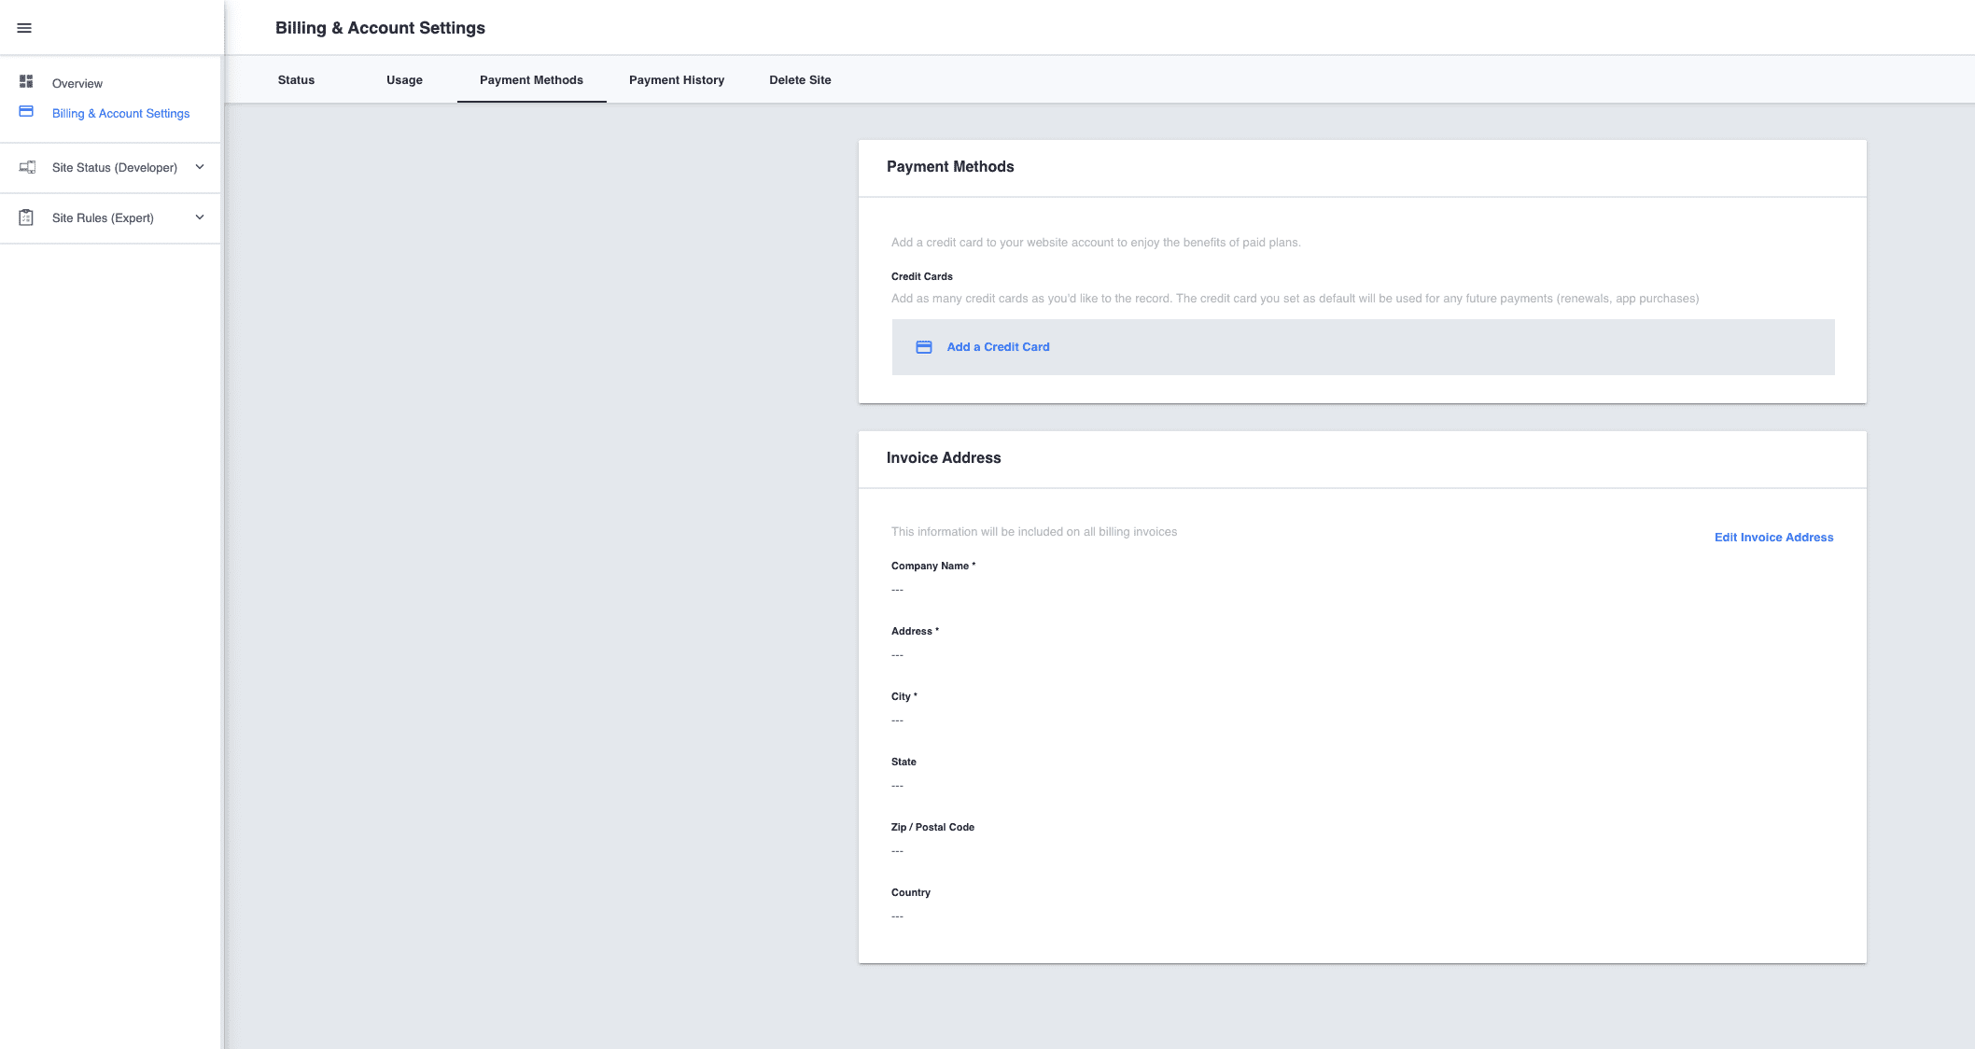Click the Site Status (Developer) label

[x=115, y=168]
